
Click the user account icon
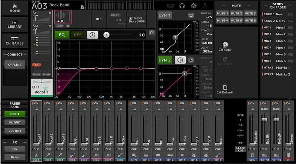[x=205, y=6]
